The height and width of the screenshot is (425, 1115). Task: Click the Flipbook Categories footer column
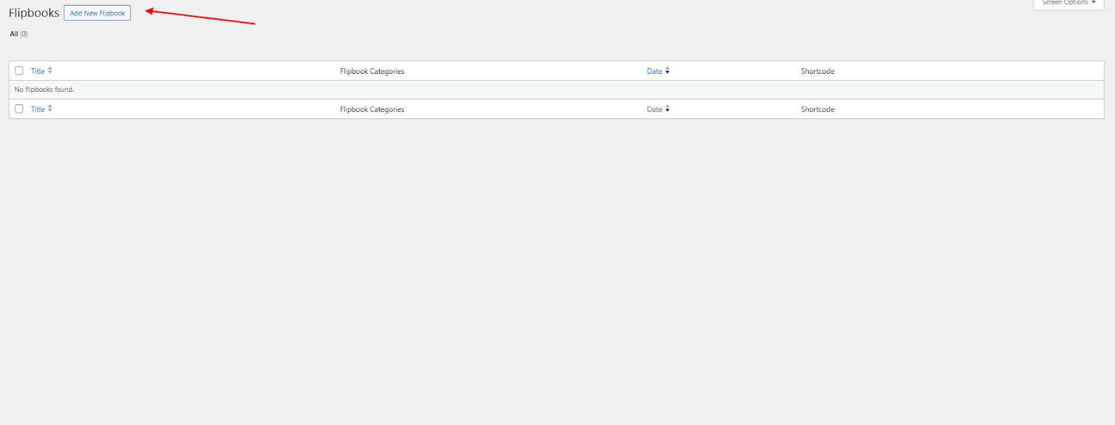371,109
